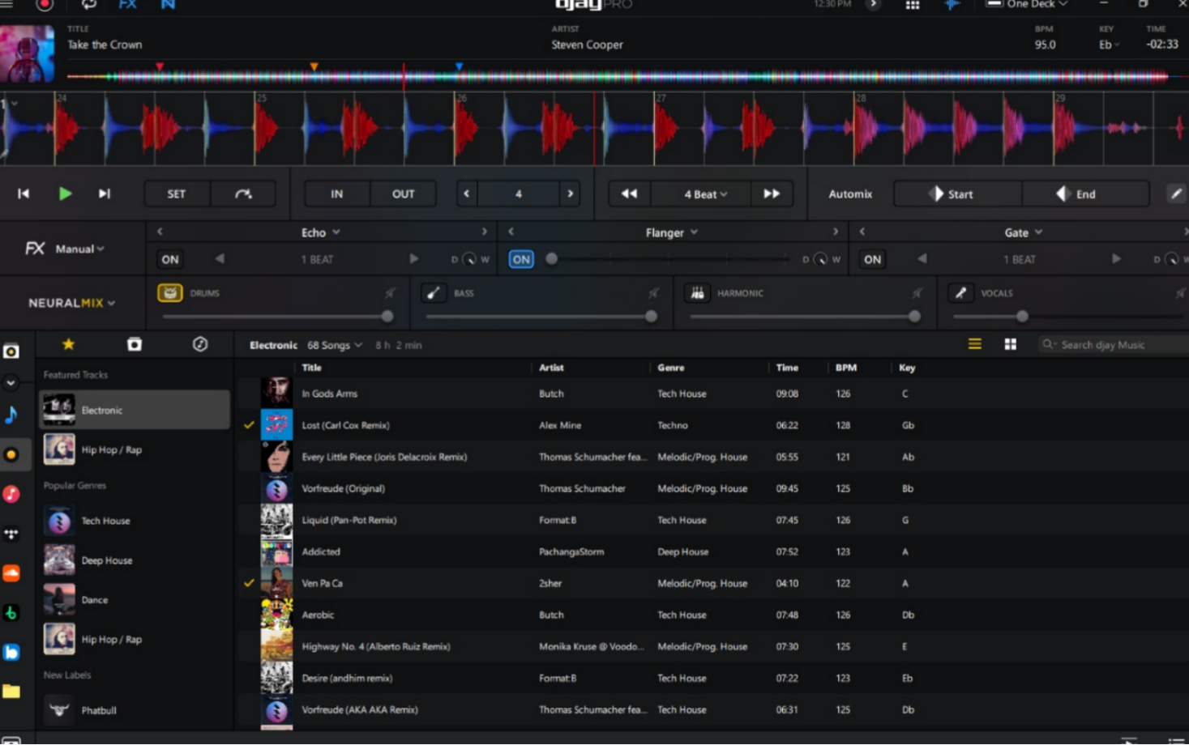Halve loop length with left arrow beside 4
This screenshot has width=1189, height=745.
pyautogui.click(x=466, y=194)
